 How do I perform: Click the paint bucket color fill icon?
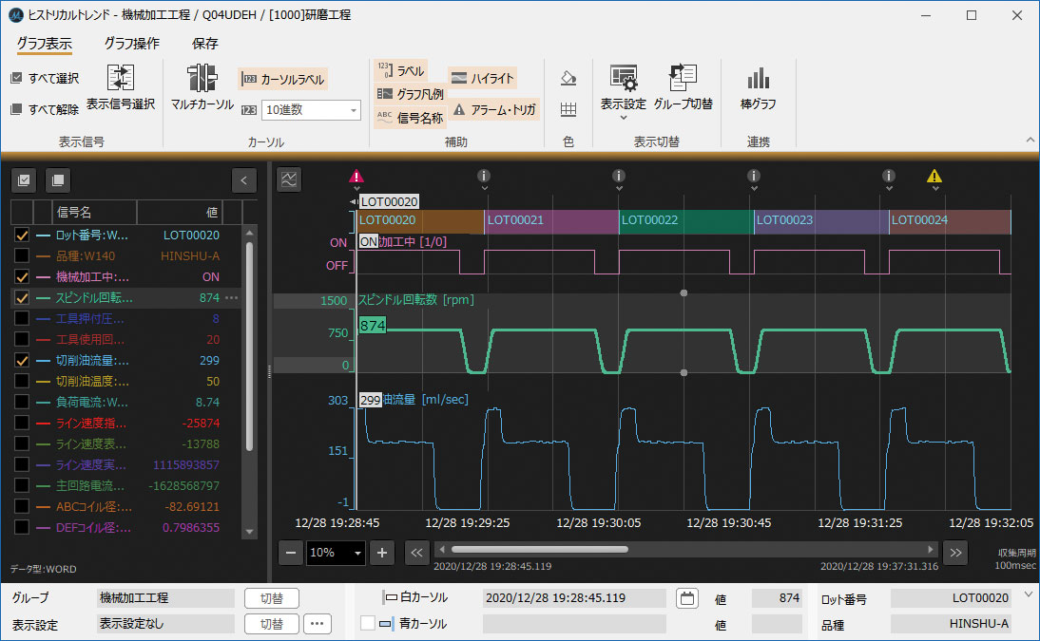pos(568,78)
